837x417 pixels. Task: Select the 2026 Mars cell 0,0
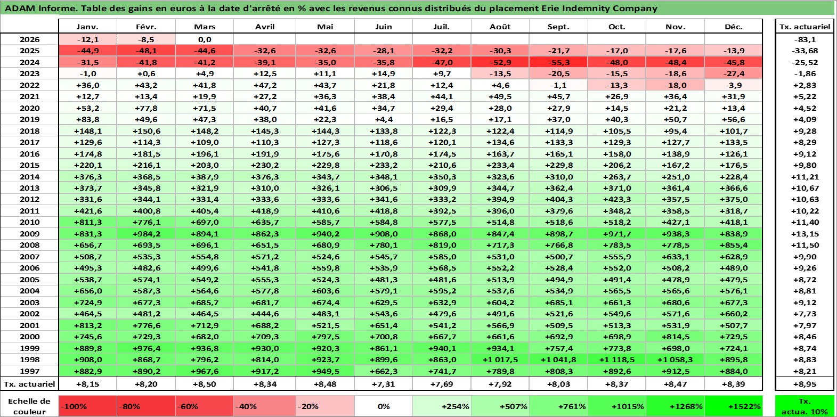tap(205, 39)
